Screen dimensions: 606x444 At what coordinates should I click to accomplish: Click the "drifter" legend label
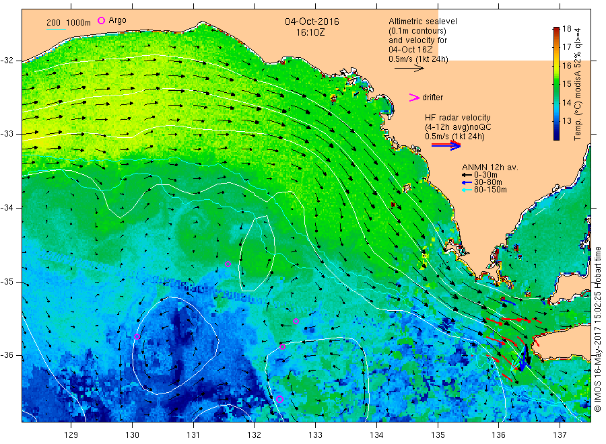[x=432, y=98]
